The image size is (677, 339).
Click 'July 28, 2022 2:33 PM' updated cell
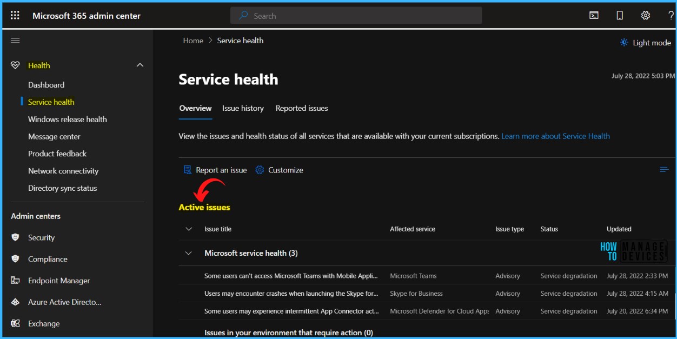tap(637, 276)
